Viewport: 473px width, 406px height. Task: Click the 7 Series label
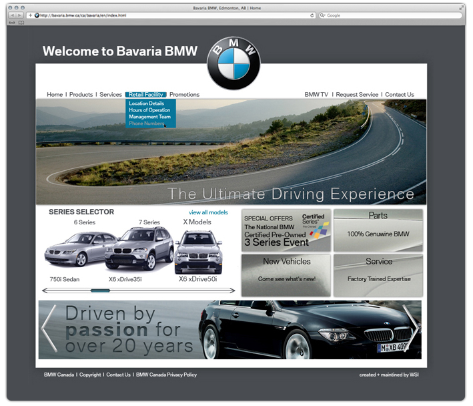coord(149,222)
